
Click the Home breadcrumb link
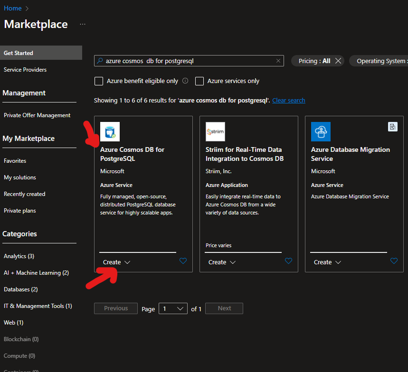(x=12, y=9)
